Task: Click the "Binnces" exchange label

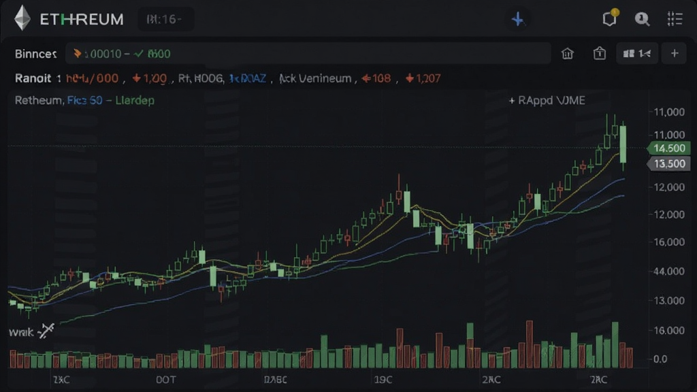Action: click(x=35, y=54)
